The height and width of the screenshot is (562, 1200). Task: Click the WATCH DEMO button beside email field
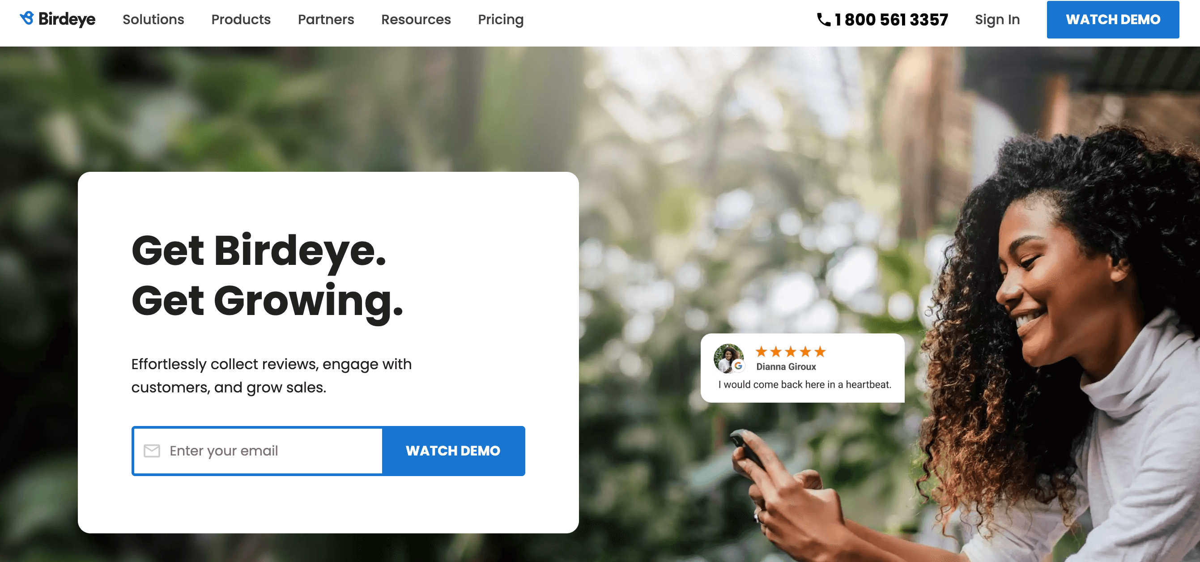tap(453, 451)
